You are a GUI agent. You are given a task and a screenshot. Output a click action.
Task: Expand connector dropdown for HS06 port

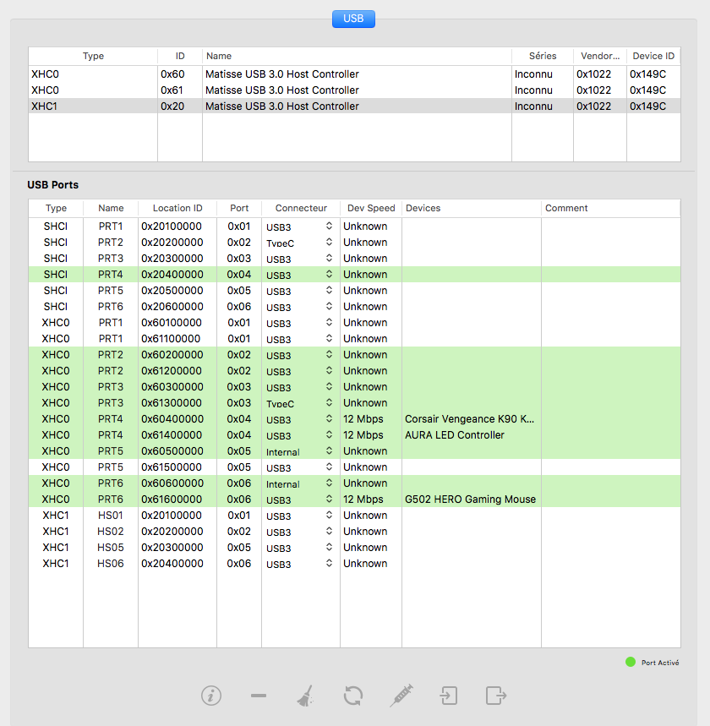[329, 564]
